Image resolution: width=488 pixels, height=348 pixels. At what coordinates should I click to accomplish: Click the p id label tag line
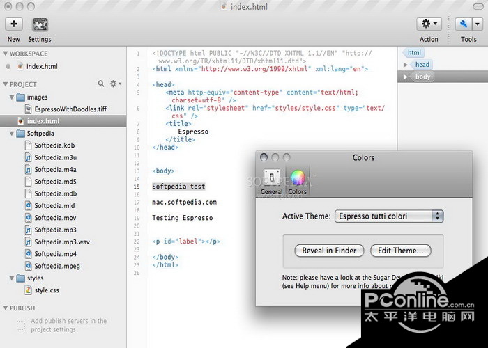point(186,241)
